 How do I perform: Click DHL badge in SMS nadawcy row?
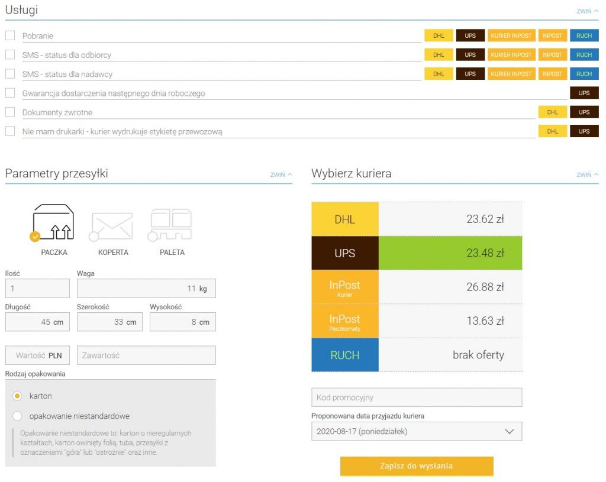439,74
